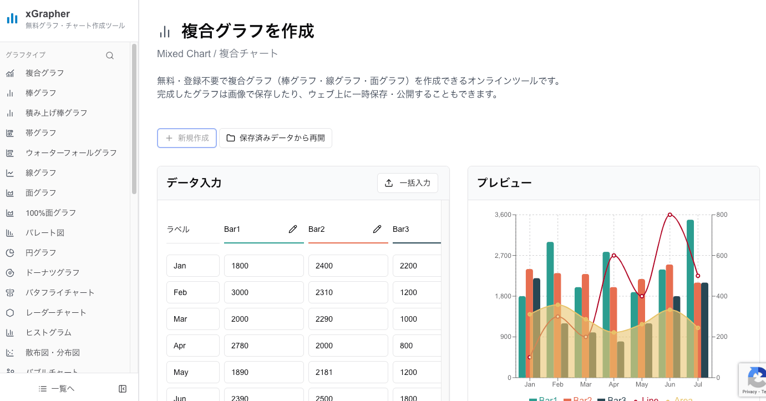Click the Feb value field showing 3000
This screenshot has height=401, width=766.
[263, 292]
